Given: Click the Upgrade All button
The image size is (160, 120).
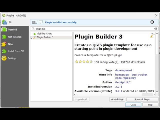Looking at the screenshot, I should point(81,99).
